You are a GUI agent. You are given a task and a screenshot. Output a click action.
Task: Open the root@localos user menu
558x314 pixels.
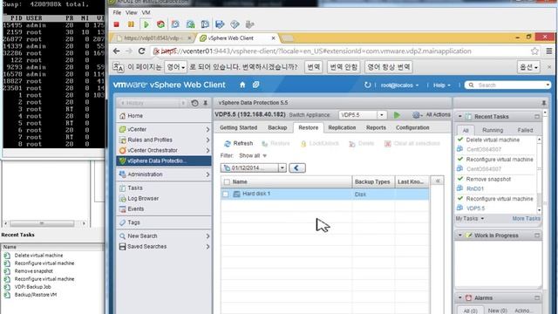399,85
